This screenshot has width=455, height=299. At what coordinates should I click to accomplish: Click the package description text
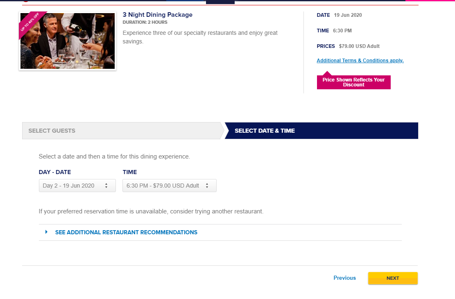pos(200,37)
